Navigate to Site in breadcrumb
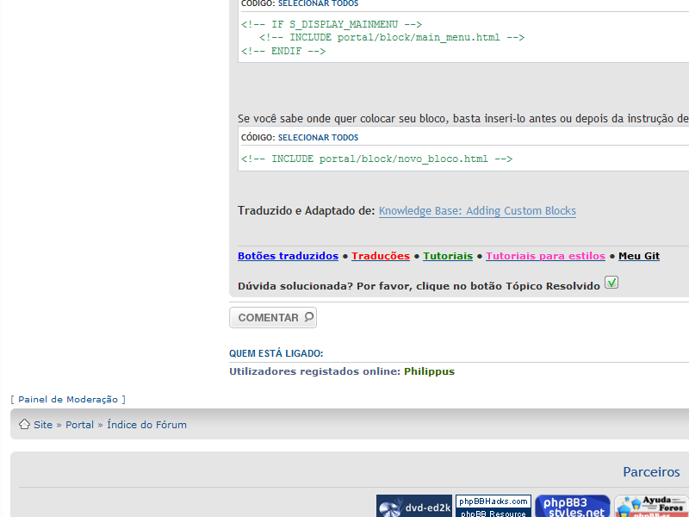The image size is (689, 517). pos(43,425)
